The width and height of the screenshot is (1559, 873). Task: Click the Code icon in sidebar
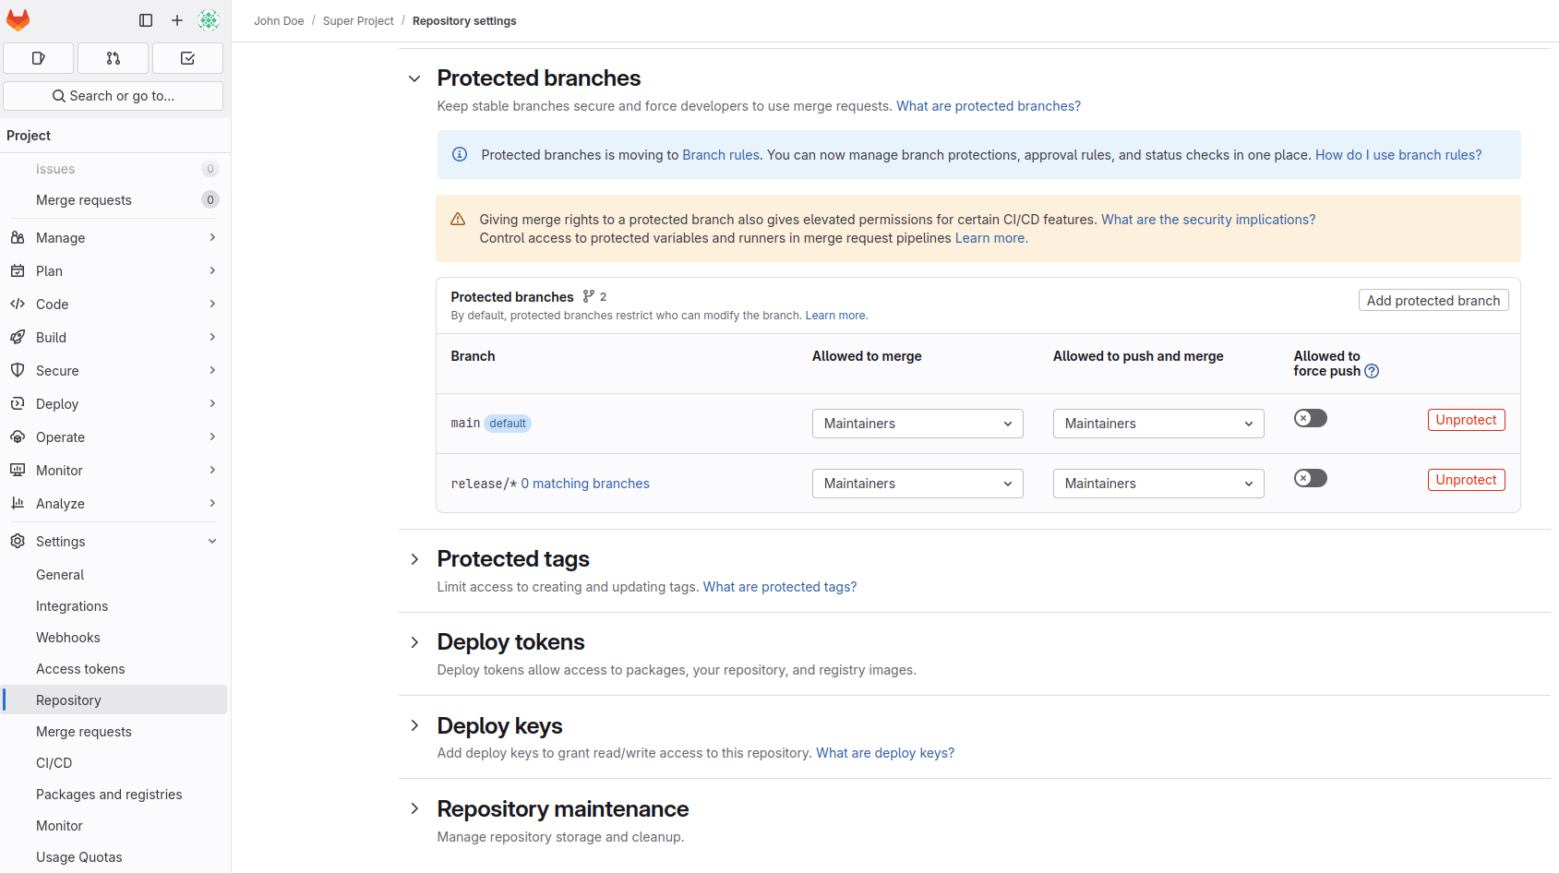tap(17, 304)
